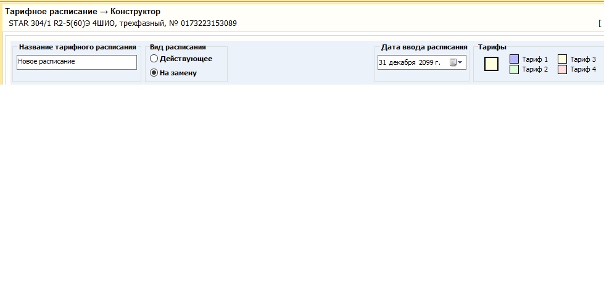Choose the На замену schedule type
The width and height of the screenshot is (604, 284).
(154, 72)
